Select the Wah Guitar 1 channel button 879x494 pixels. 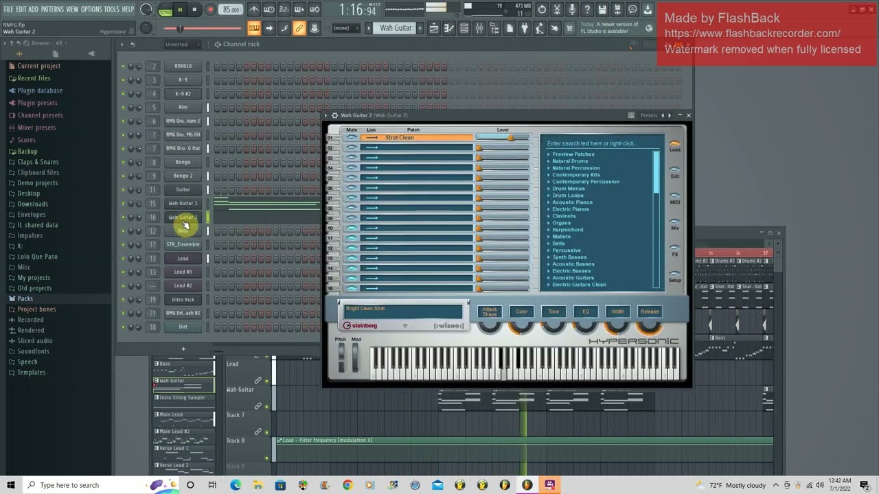183,204
